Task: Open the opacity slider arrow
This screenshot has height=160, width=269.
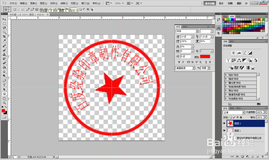Action: pyautogui.click(x=265, y=112)
